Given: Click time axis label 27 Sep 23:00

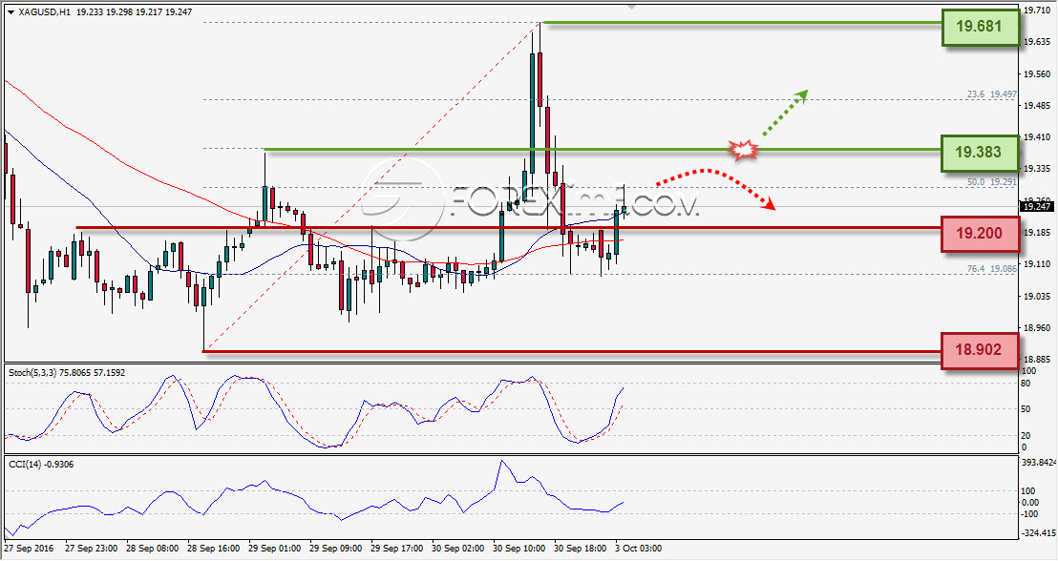Looking at the screenshot, I should [91, 549].
